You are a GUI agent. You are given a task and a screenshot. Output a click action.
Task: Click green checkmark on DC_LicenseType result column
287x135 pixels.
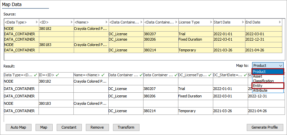tap(210, 75)
